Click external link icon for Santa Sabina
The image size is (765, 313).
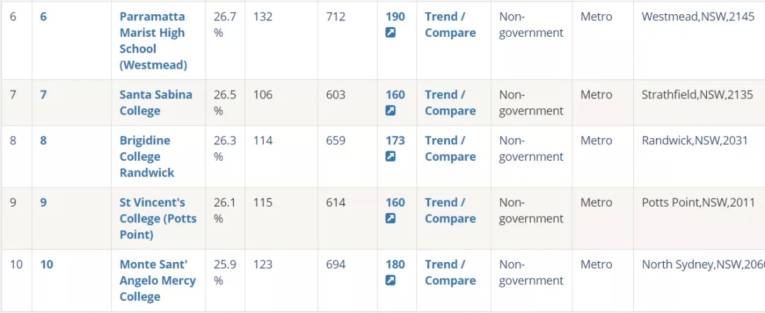pos(390,110)
